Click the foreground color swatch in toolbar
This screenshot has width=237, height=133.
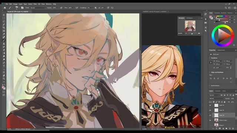3,87
